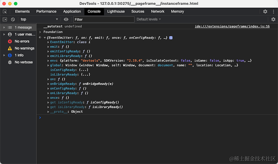Expand the emitConfigReady property
The image size is (278, 164).
48,52
